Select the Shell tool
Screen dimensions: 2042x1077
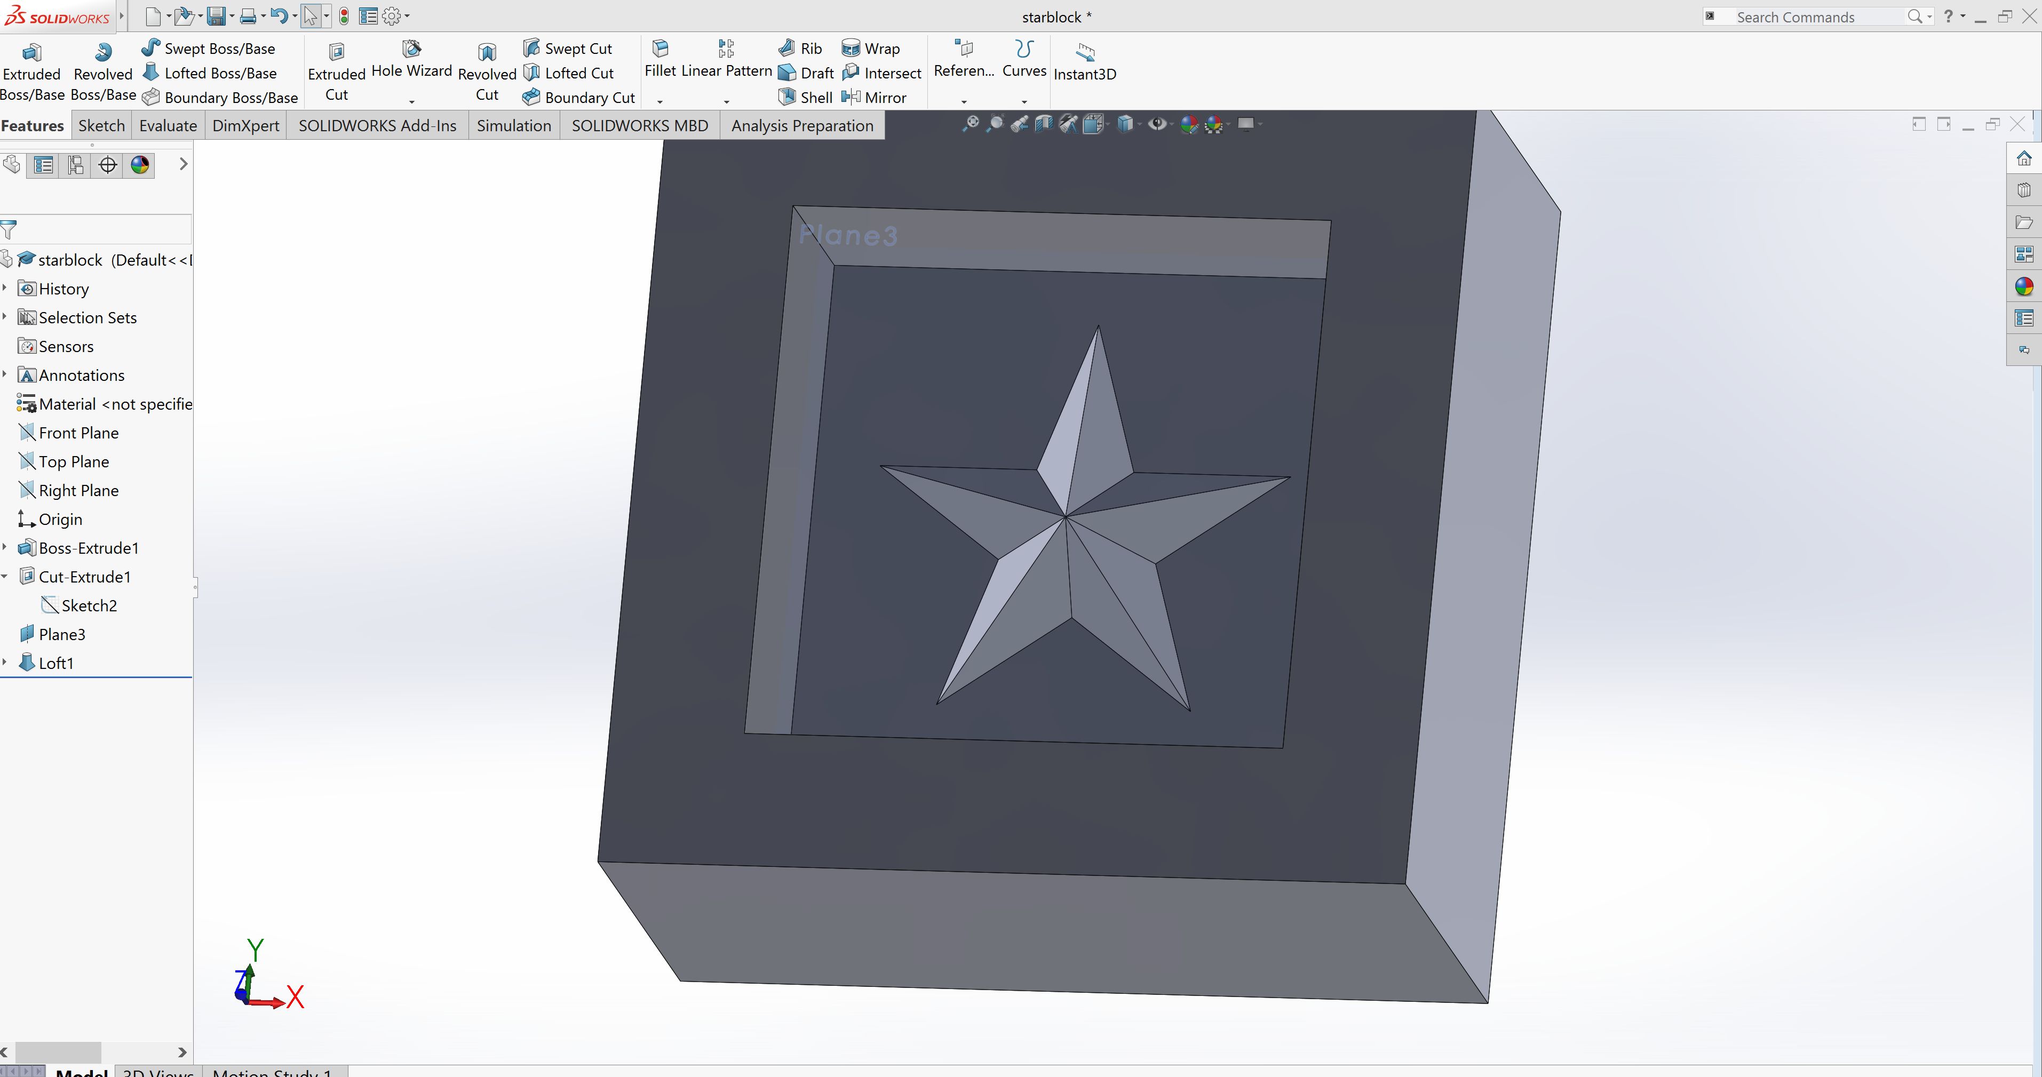click(x=805, y=98)
